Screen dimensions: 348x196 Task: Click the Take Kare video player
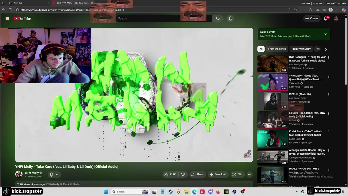click(x=134, y=95)
